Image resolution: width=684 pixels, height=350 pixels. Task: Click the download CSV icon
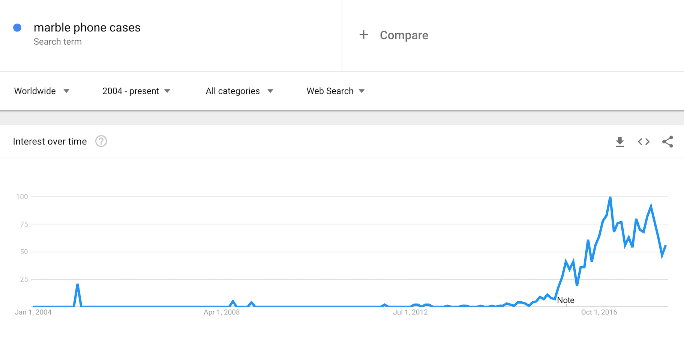(x=619, y=142)
